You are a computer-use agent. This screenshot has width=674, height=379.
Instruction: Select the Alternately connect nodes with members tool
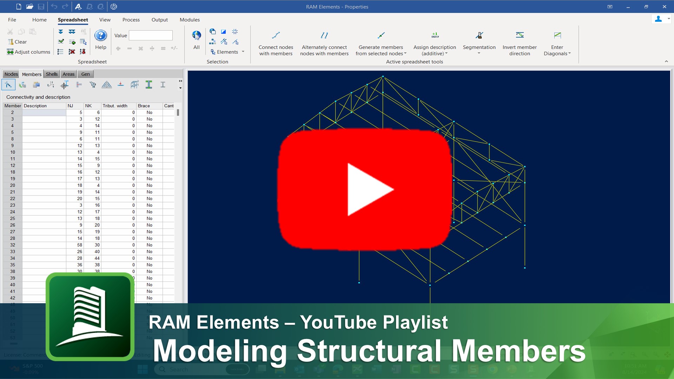(x=324, y=41)
